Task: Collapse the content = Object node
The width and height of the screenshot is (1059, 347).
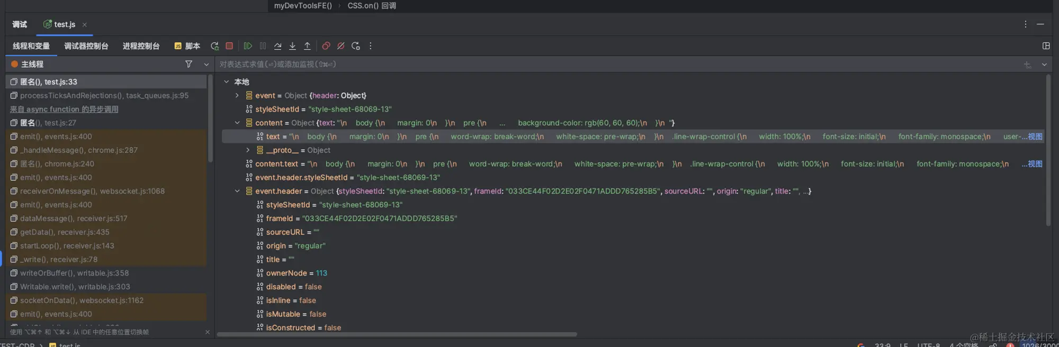Action: click(x=237, y=123)
